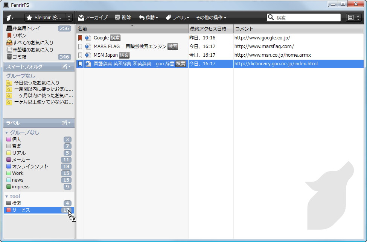Sort by コメント column header
This screenshot has width=367, height=242.
[x=298, y=29]
